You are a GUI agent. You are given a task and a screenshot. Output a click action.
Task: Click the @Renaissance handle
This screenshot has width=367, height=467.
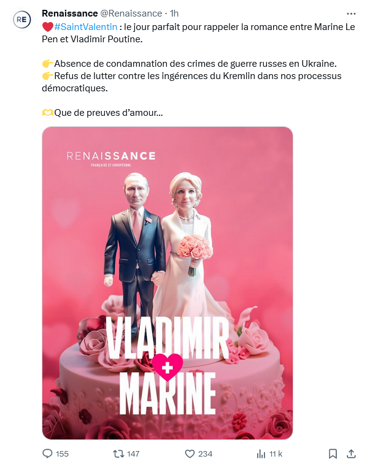(x=131, y=13)
